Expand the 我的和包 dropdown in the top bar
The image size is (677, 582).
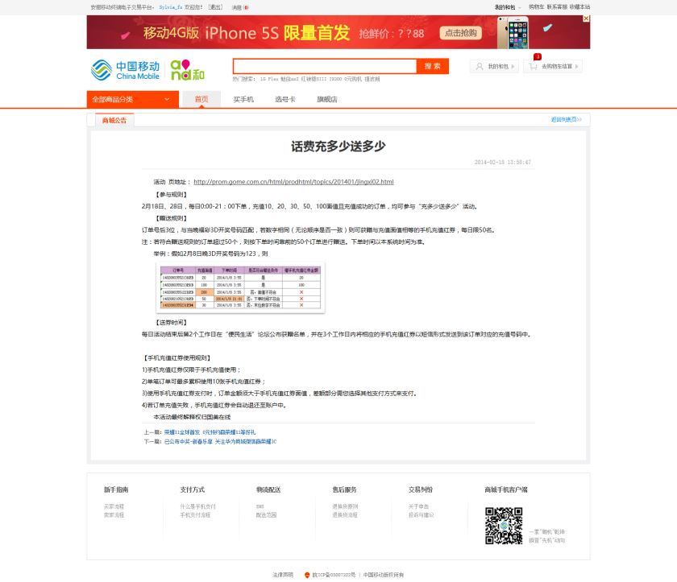(507, 7)
